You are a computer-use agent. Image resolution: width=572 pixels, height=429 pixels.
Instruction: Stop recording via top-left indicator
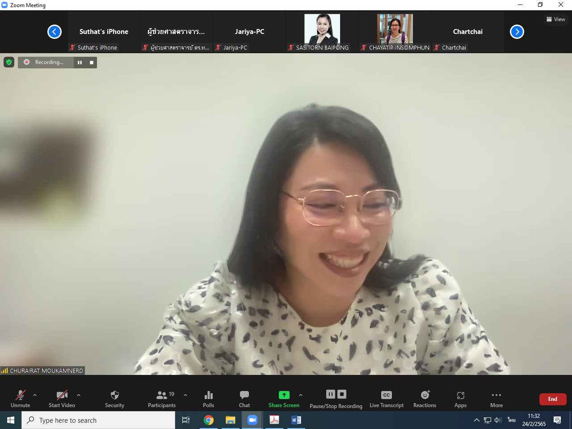(92, 63)
